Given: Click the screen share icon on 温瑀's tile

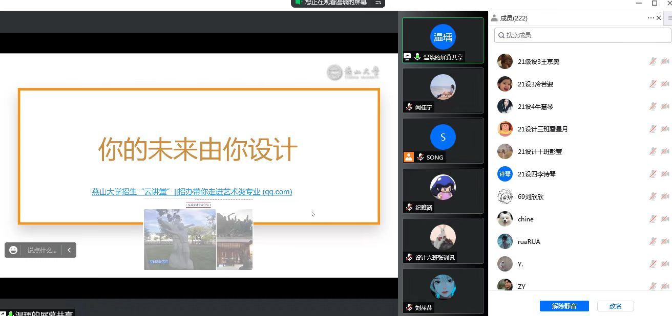Looking at the screenshot, I should pyautogui.click(x=408, y=57).
